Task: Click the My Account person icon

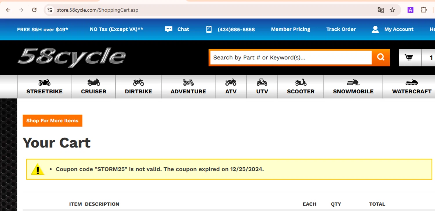Action: pos(375,29)
